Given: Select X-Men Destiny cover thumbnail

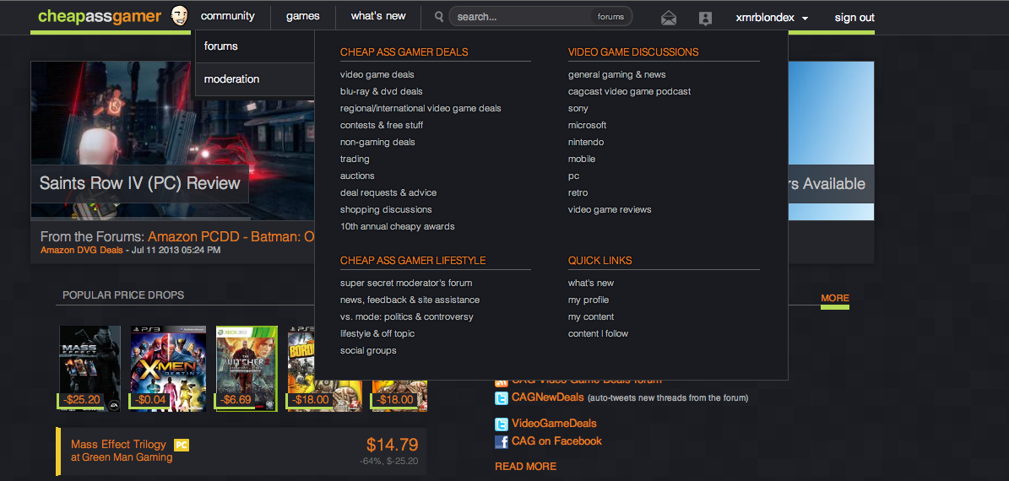Looking at the screenshot, I should (168, 368).
